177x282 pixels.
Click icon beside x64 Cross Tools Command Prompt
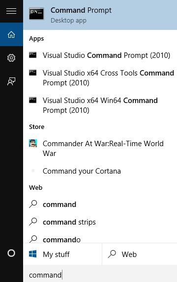33,73
